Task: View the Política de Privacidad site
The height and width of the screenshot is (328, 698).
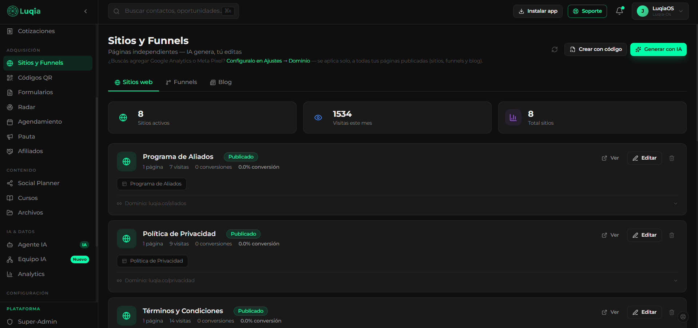Action: pos(610,235)
